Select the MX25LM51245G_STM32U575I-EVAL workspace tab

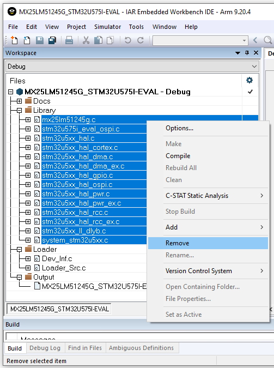[59, 309]
